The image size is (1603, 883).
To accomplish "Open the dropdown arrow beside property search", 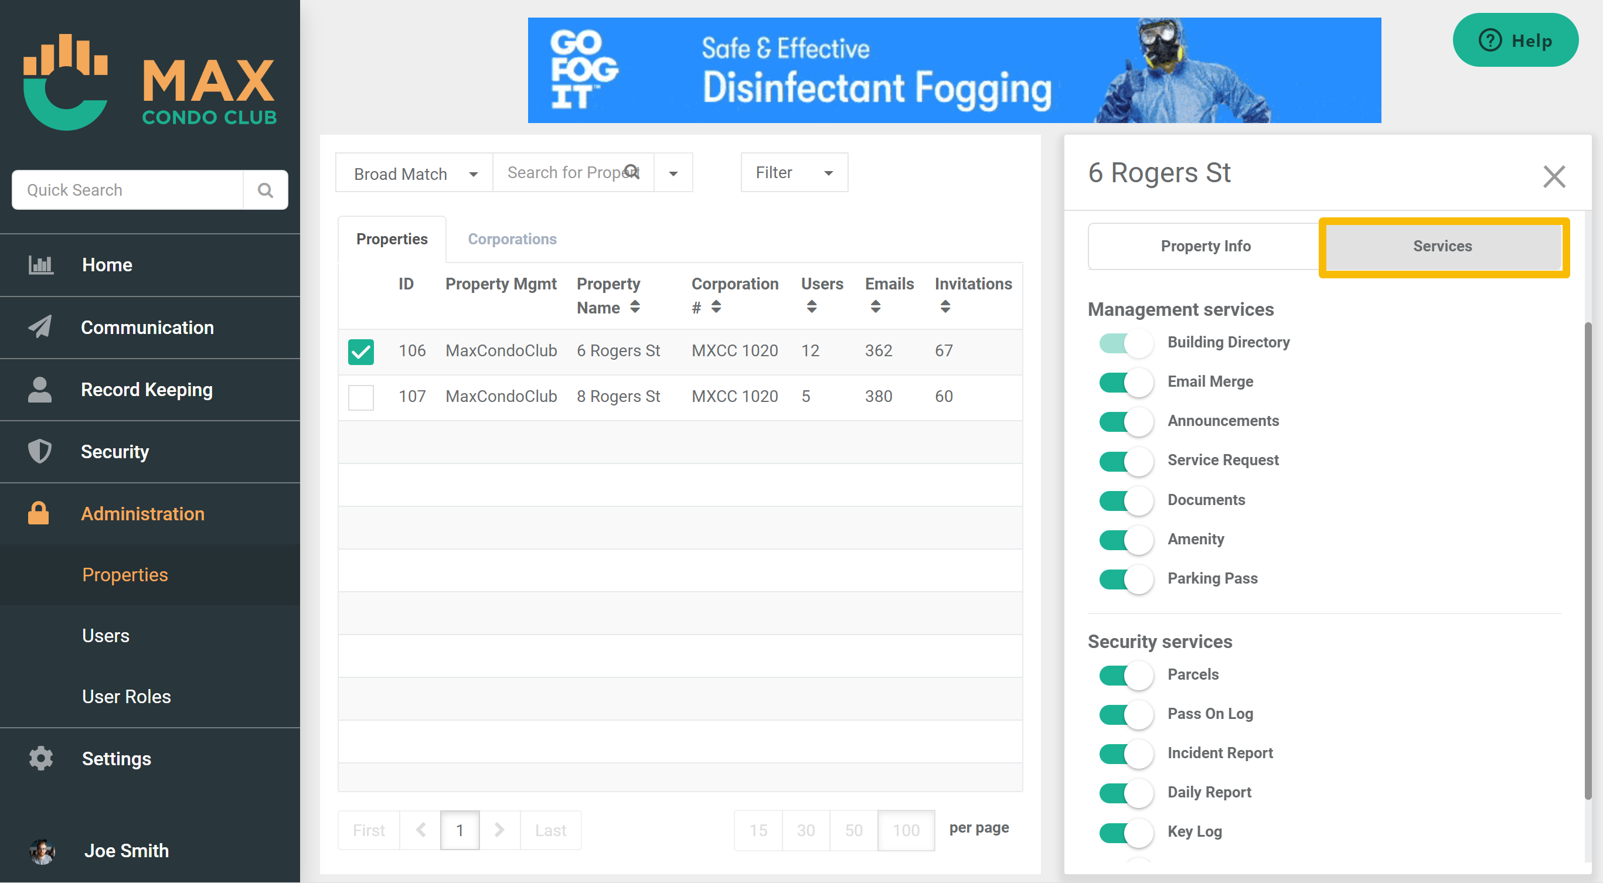I will pyautogui.click(x=673, y=173).
